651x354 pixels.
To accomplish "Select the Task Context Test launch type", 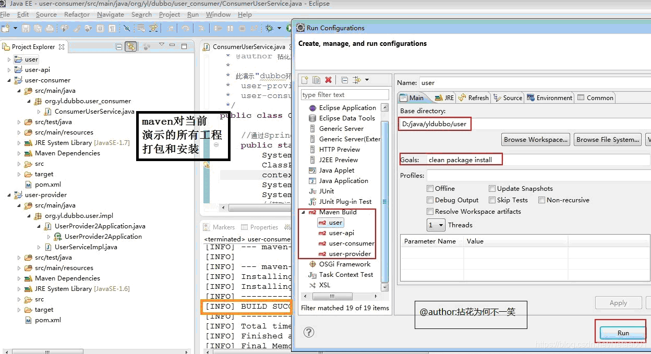I will 341,275.
